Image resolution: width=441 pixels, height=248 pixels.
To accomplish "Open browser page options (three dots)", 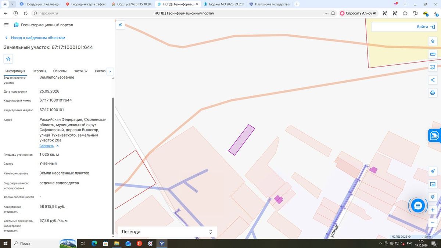I will (x=326, y=13).
